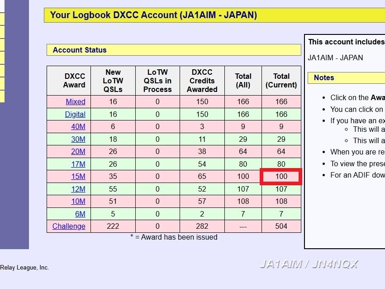The width and height of the screenshot is (385, 289).
Task: Click the 40M band link
Action: pos(78,127)
